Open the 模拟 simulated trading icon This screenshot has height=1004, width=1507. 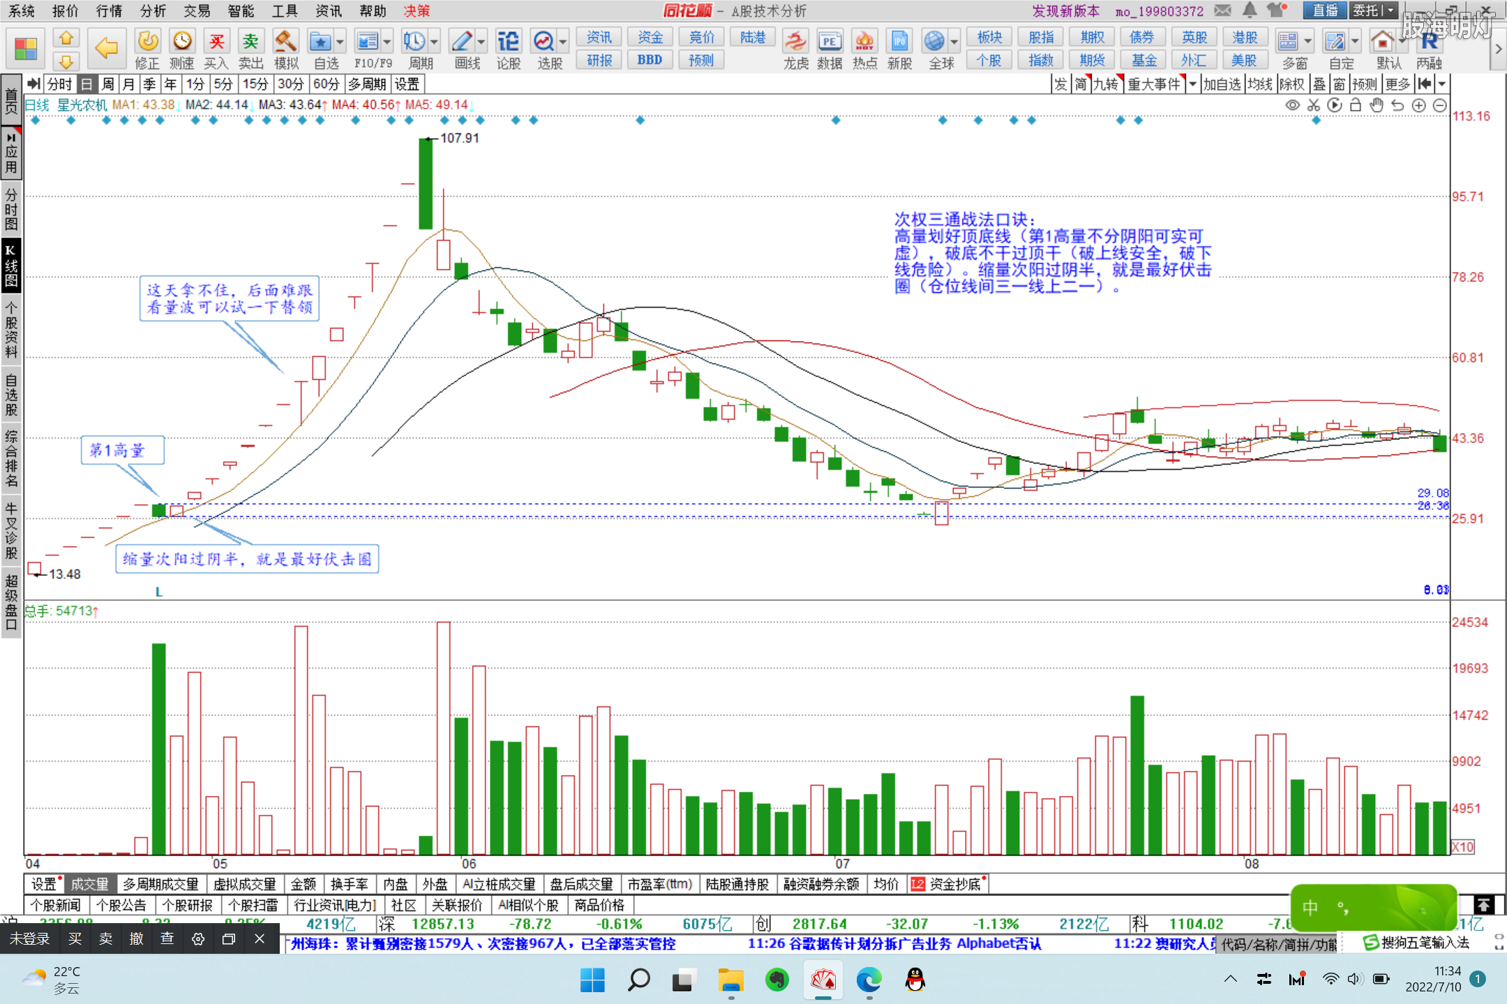point(286,49)
